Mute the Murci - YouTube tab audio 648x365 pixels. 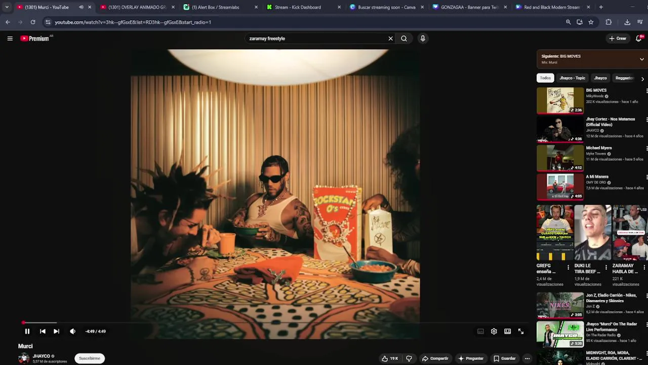click(x=81, y=7)
